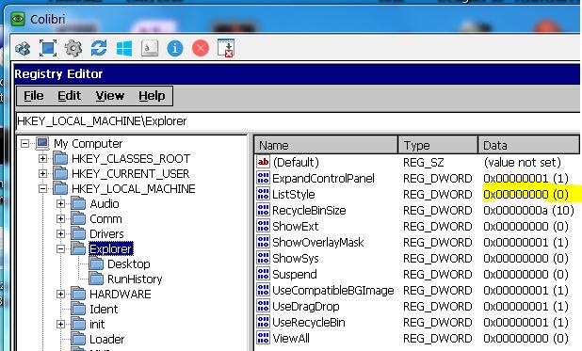This screenshot has width=582, height=351.
Task: Expand the Comm key
Action: click(x=61, y=219)
